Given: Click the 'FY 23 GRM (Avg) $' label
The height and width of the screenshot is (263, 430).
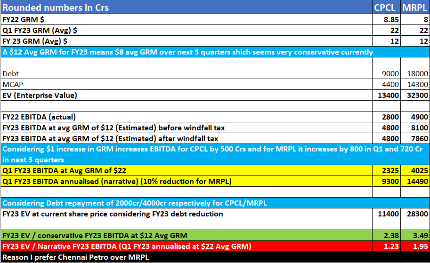Looking at the screenshot, I should pos(187,41).
